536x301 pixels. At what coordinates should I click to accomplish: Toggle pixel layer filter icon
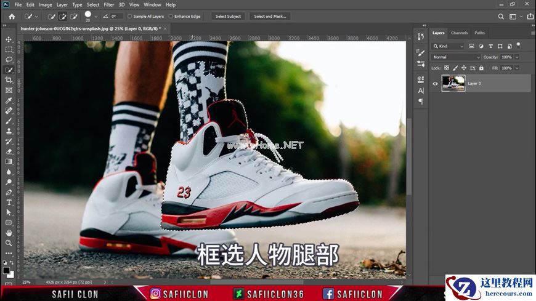[x=471, y=46]
